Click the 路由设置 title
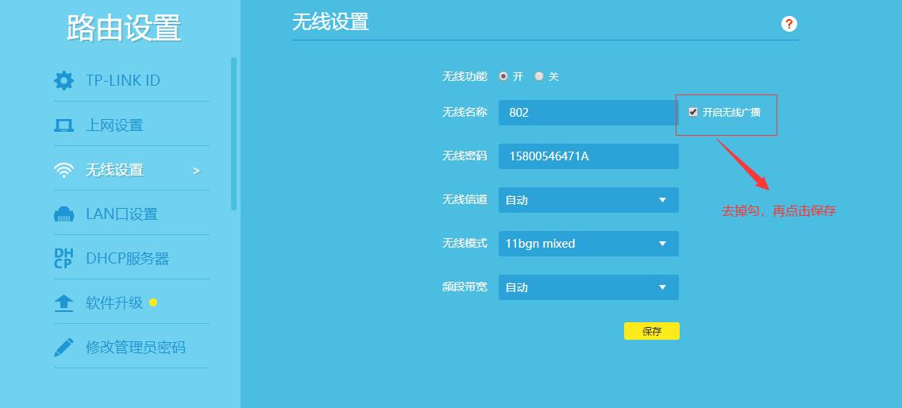 click(124, 27)
